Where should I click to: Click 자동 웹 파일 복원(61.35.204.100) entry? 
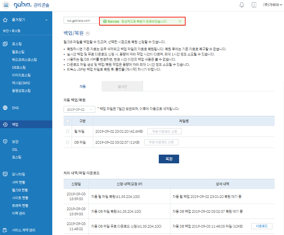click(x=116, y=197)
